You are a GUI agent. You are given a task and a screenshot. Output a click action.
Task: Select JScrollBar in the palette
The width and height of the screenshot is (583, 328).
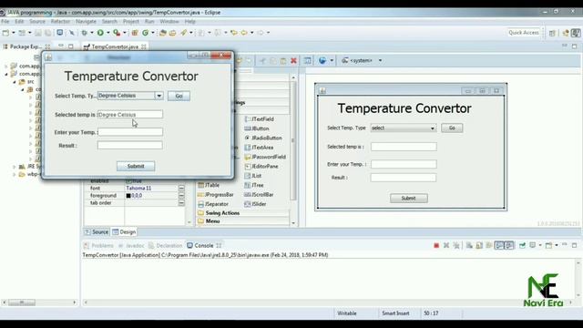259,194
